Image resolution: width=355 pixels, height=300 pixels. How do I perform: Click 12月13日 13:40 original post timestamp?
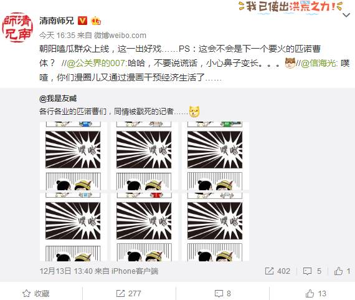click(x=66, y=271)
